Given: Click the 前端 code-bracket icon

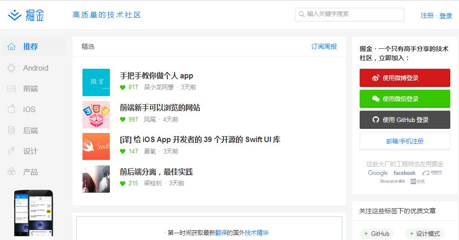Looking at the screenshot, I should pos(11,89).
